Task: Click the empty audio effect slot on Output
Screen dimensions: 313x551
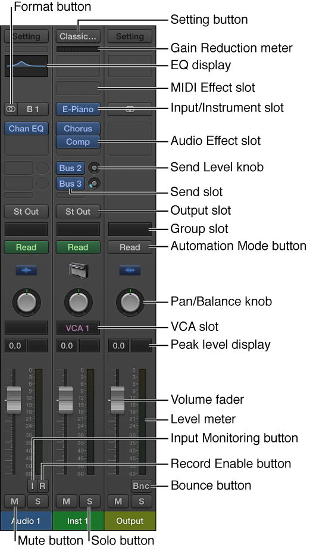Action: [130, 138]
